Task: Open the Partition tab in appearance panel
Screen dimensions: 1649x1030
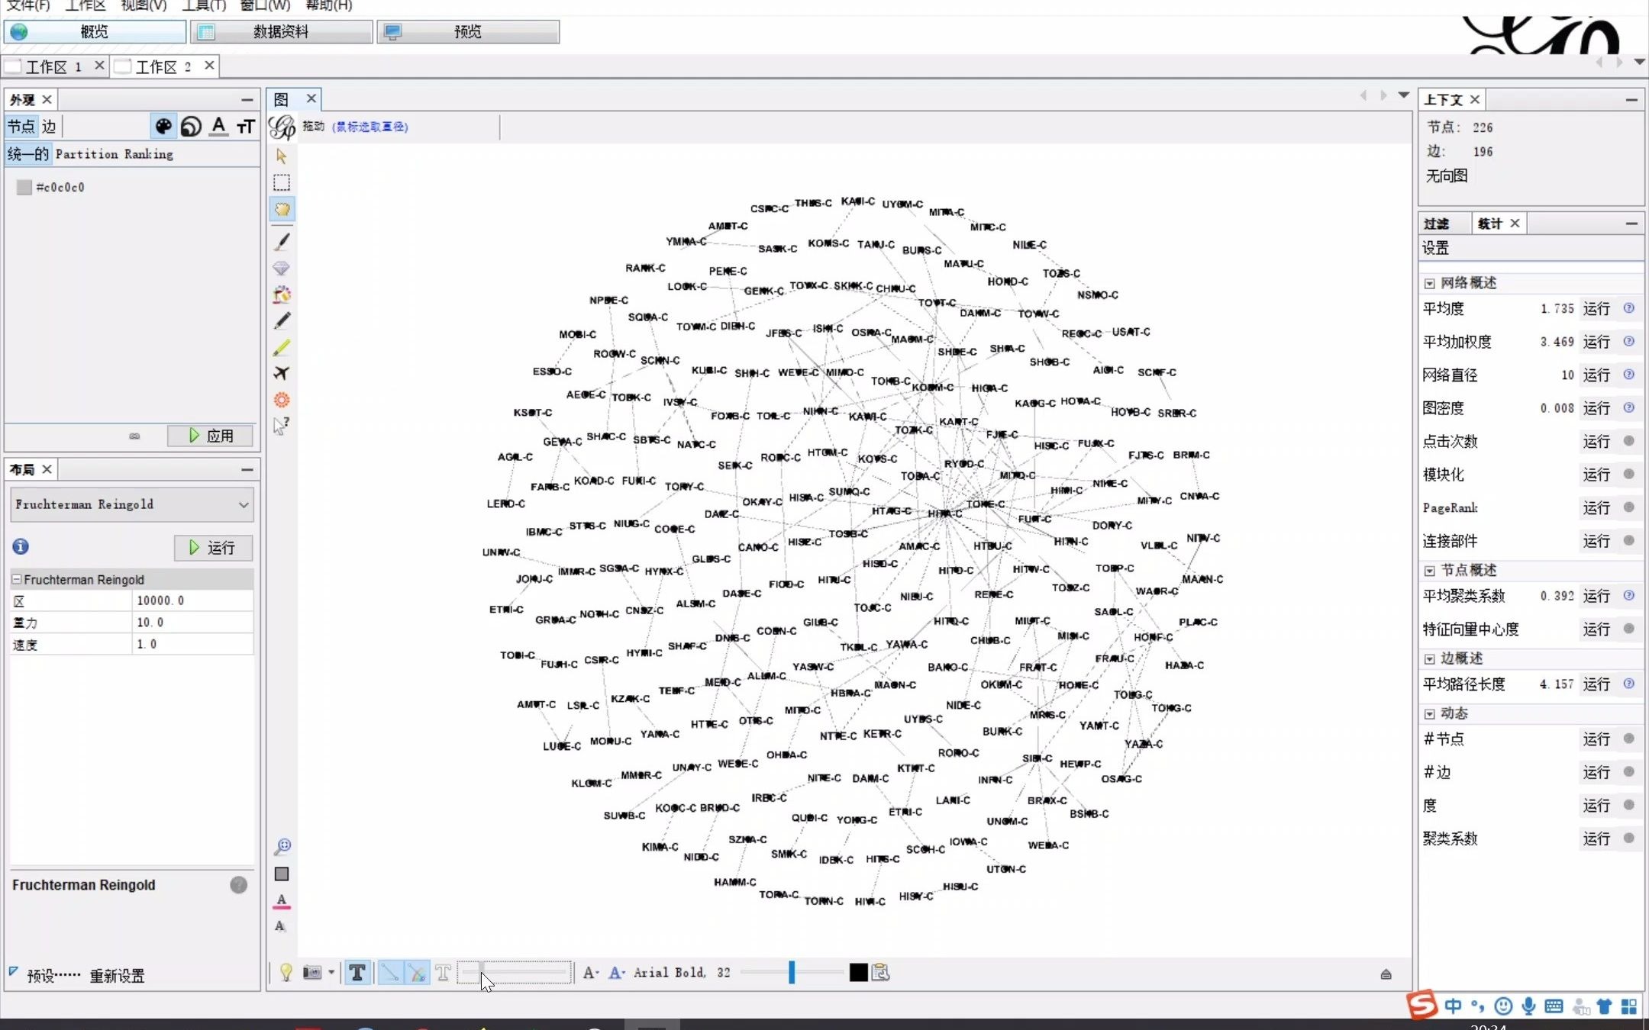Action: (87, 154)
